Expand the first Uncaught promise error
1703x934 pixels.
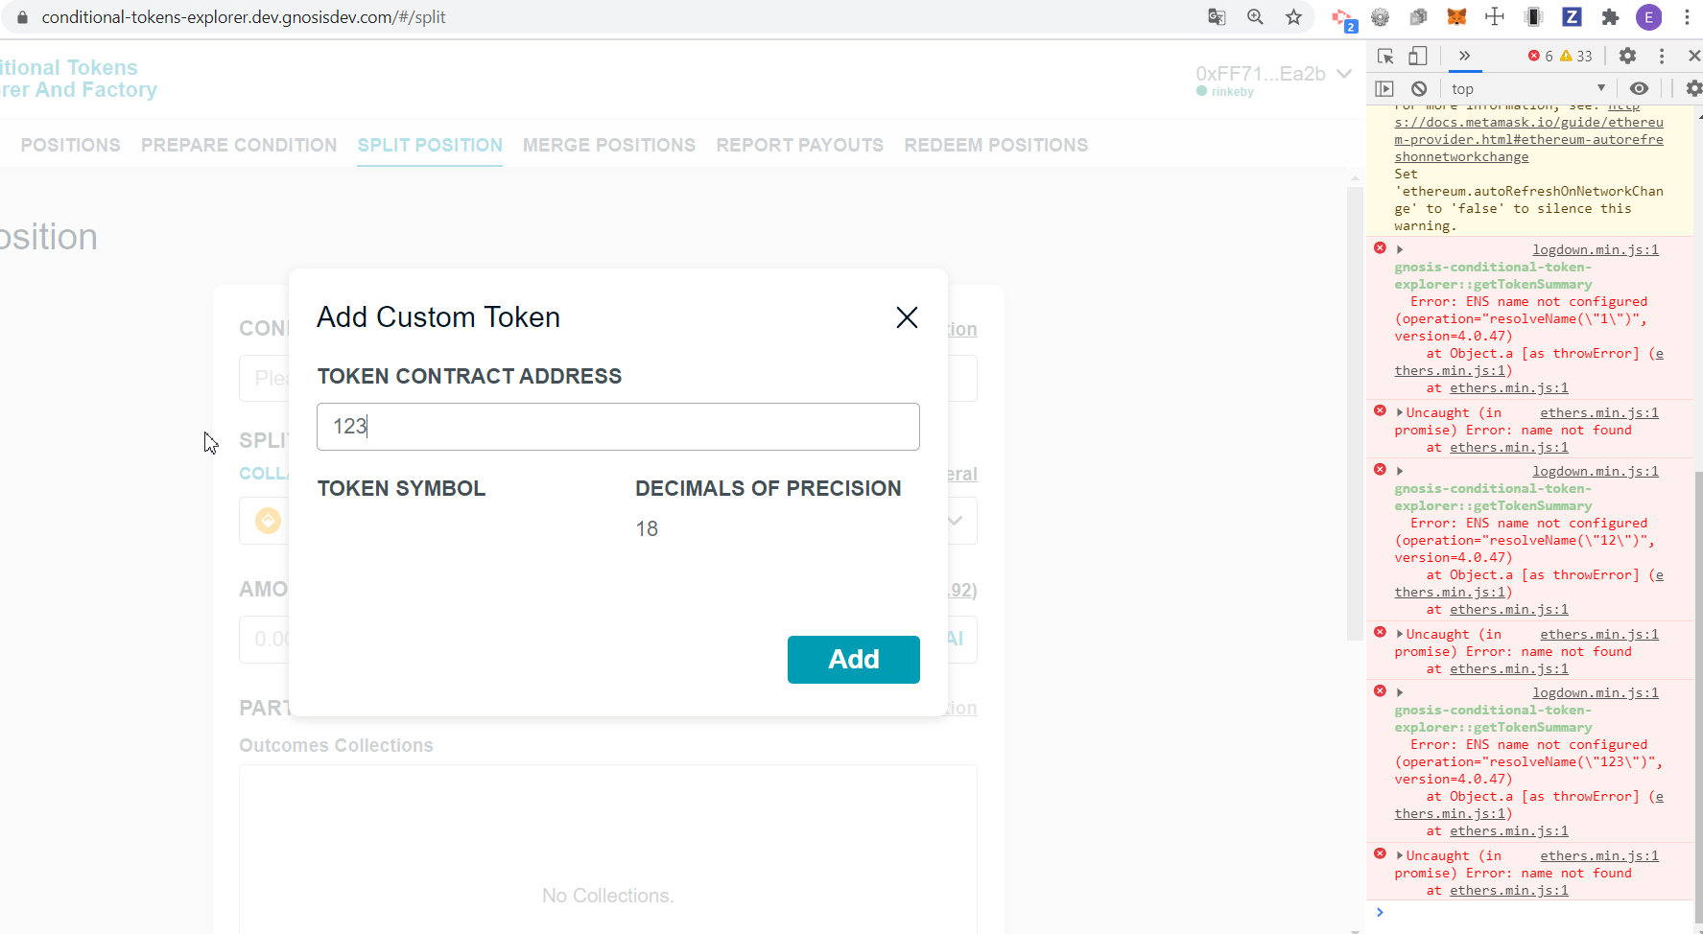1400,412
